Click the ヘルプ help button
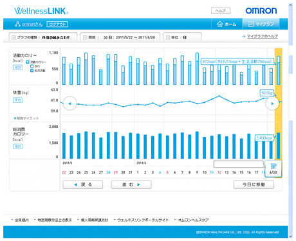This screenshot has width=296, height=241. pyautogui.click(x=221, y=11)
